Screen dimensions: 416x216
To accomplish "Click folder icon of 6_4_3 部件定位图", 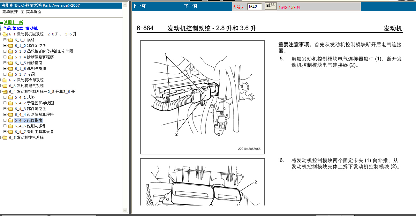I will pyautogui.click(x=11, y=109).
